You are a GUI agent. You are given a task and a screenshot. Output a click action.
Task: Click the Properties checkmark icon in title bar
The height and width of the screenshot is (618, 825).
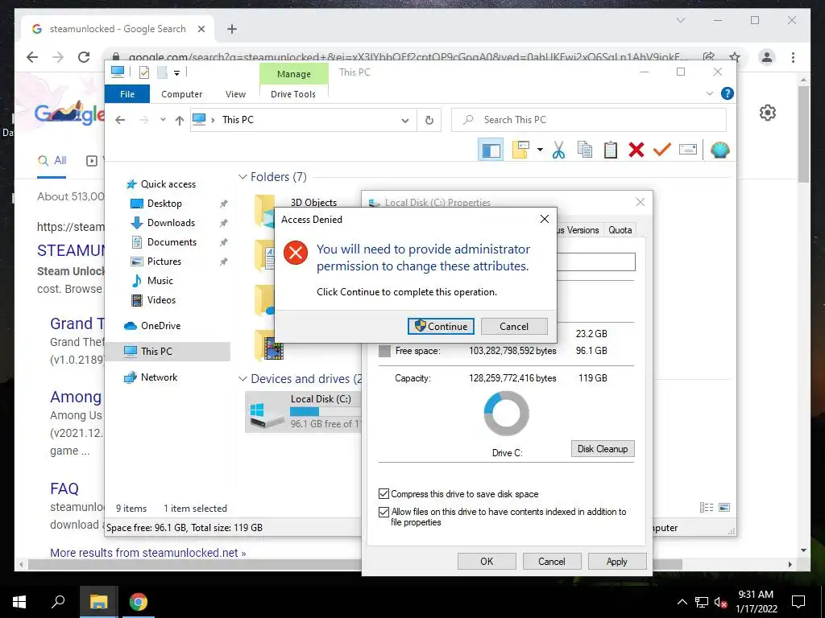click(x=143, y=72)
